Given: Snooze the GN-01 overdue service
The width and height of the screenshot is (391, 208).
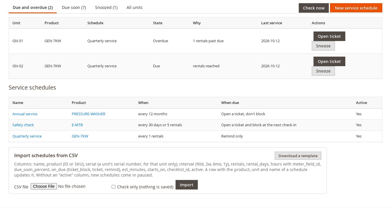Looking at the screenshot, I should point(323,46).
